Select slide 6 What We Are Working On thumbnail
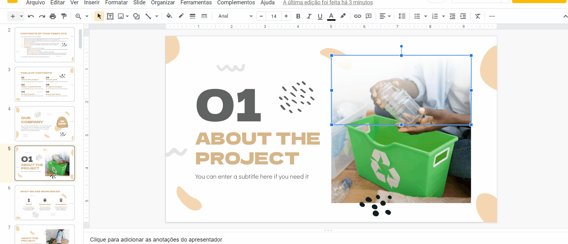 pos(45,203)
